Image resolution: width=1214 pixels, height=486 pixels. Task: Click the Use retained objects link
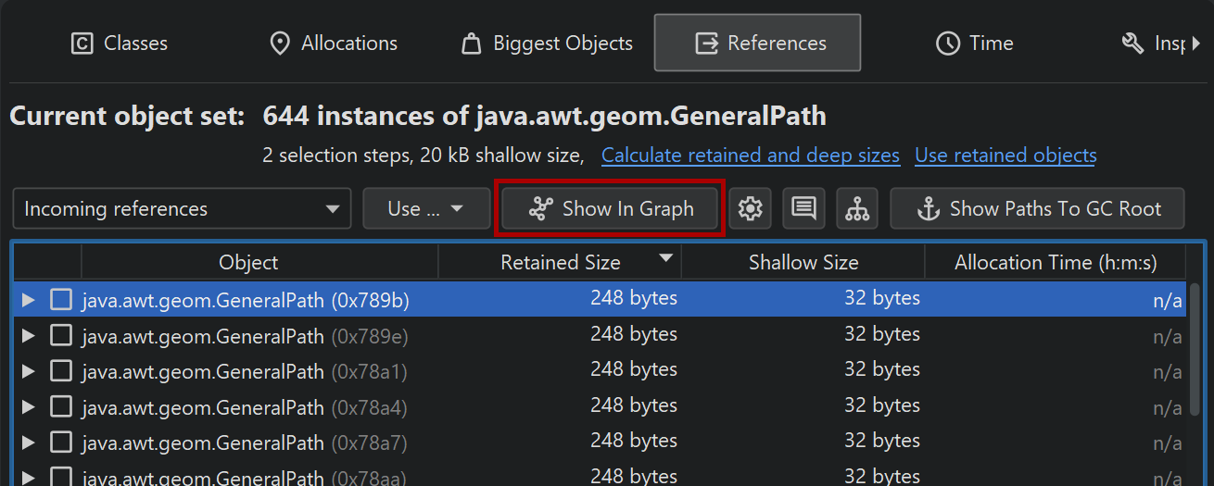click(x=1005, y=156)
